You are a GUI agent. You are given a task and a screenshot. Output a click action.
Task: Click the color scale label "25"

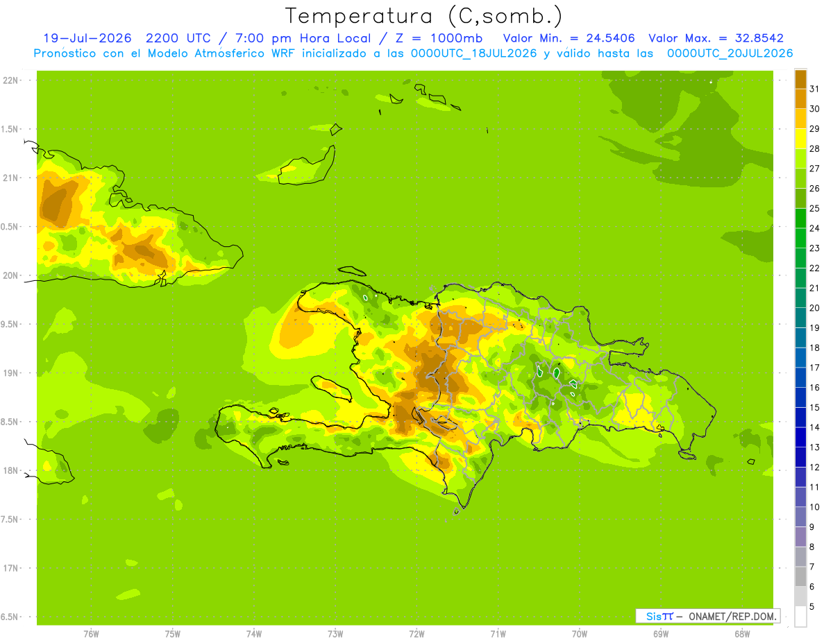(x=814, y=208)
